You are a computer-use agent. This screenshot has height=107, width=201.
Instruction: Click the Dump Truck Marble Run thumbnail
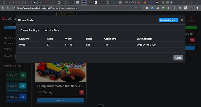[x=61, y=72]
